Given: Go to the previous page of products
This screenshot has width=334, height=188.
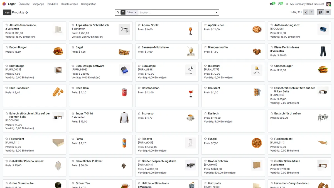Looking at the screenshot, I should tap(306, 12).
